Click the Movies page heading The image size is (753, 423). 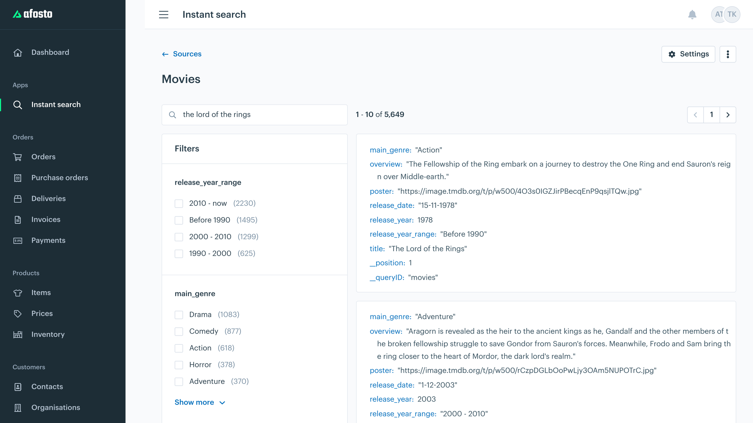point(181,79)
